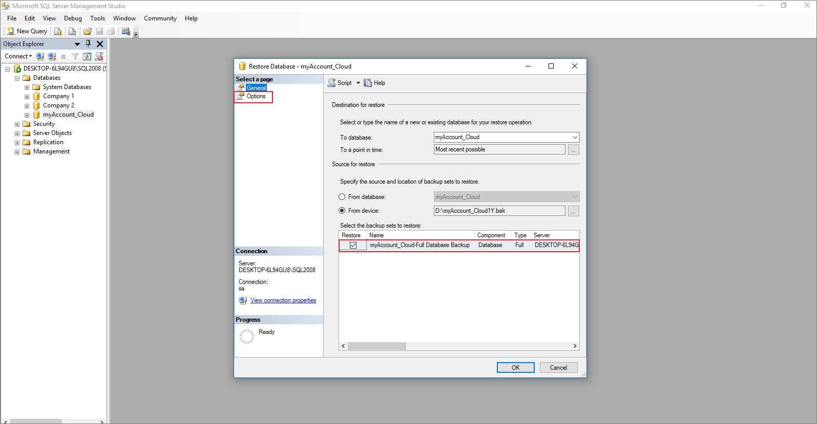
Task: Click the OK button
Action: 516,368
